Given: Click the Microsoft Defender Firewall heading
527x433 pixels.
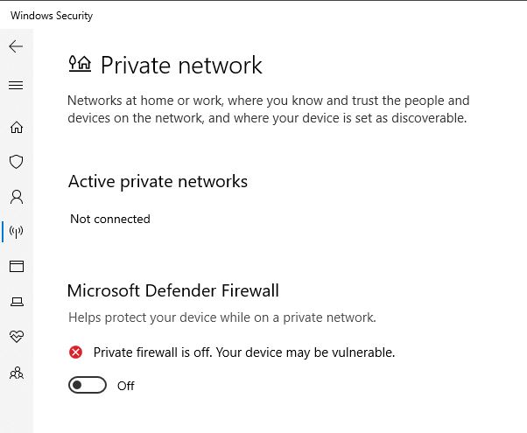Looking at the screenshot, I should tap(173, 290).
